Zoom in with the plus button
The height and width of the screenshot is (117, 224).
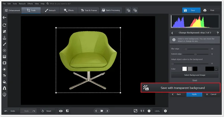coord(165,111)
